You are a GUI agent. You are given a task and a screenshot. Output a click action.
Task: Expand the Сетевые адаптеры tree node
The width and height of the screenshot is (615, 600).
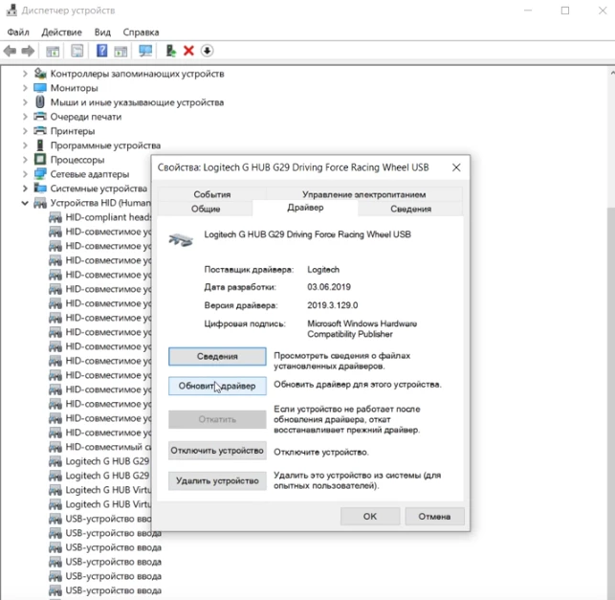[26, 174]
